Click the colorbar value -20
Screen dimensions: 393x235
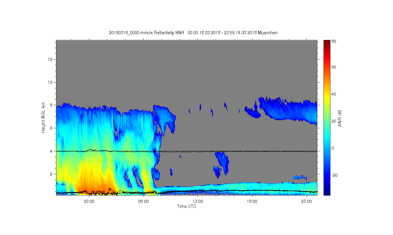coord(335,175)
